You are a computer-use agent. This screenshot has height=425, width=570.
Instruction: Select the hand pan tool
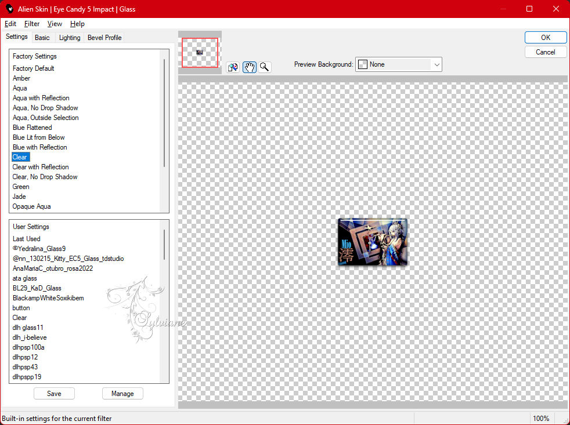click(250, 67)
